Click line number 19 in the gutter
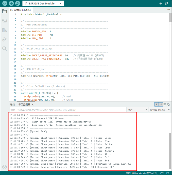Screen dimensions: 172x175 point(15,76)
